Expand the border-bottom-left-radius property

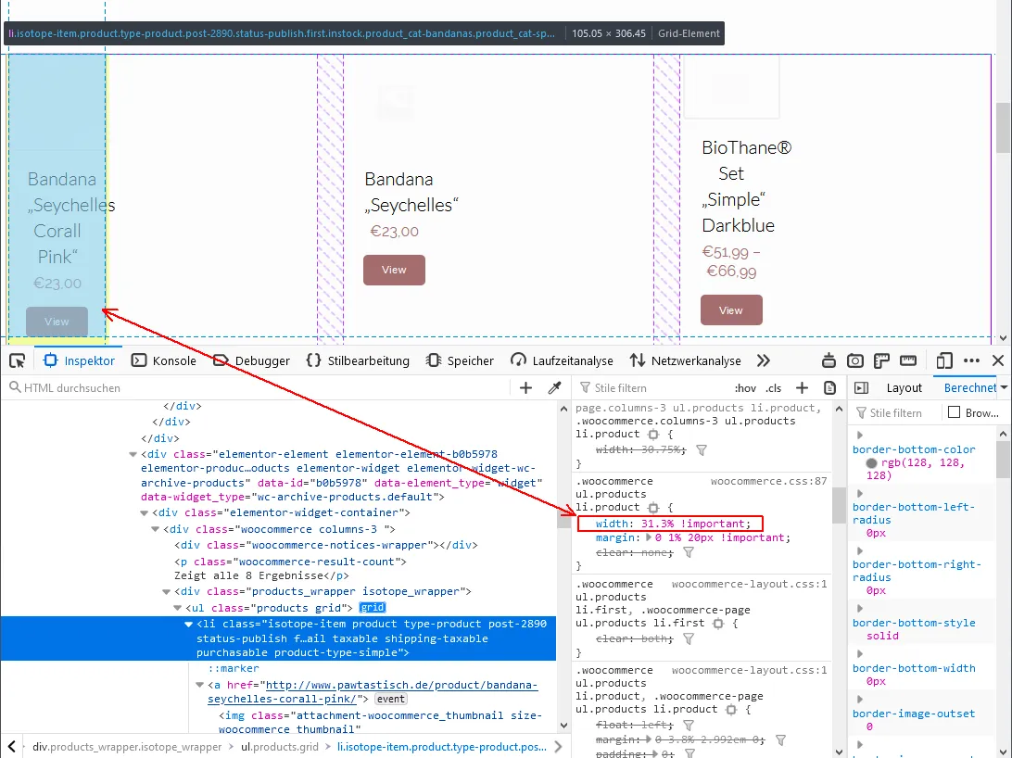click(x=860, y=494)
